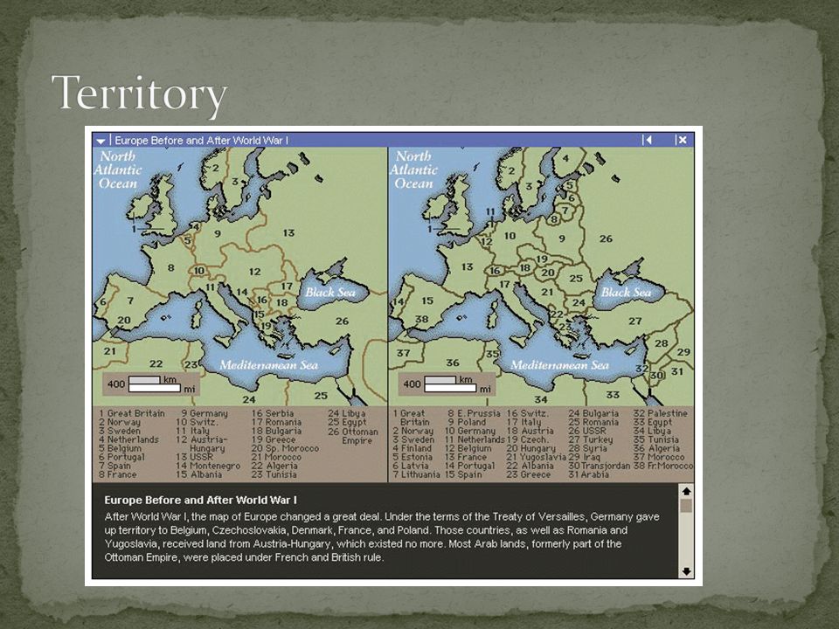Click the 'Territory' slide title
The height and width of the screenshot is (629, 839).
click(x=139, y=94)
